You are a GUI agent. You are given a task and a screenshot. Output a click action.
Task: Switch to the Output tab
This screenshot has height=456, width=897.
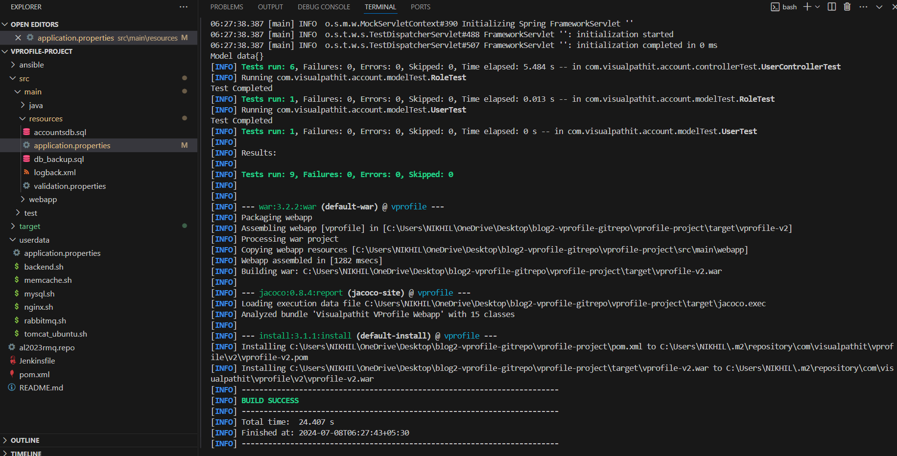click(x=270, y=7)
